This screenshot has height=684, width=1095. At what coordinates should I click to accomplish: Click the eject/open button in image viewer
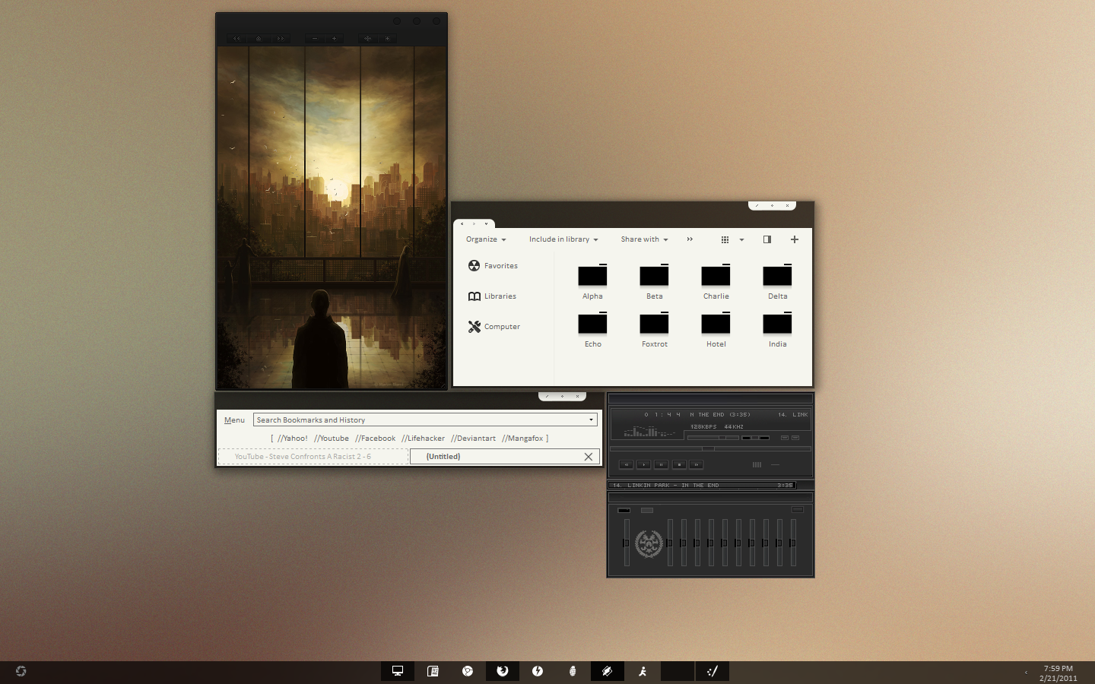point(259,38)
